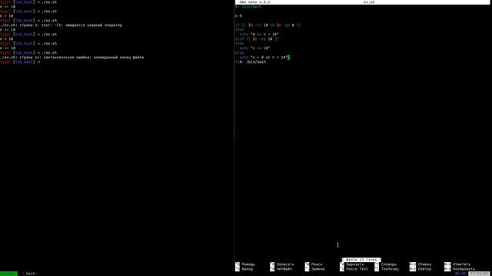Click the 'строка 3: test: -lt' error line
The image size is (492, 276).
click(61, 25)
